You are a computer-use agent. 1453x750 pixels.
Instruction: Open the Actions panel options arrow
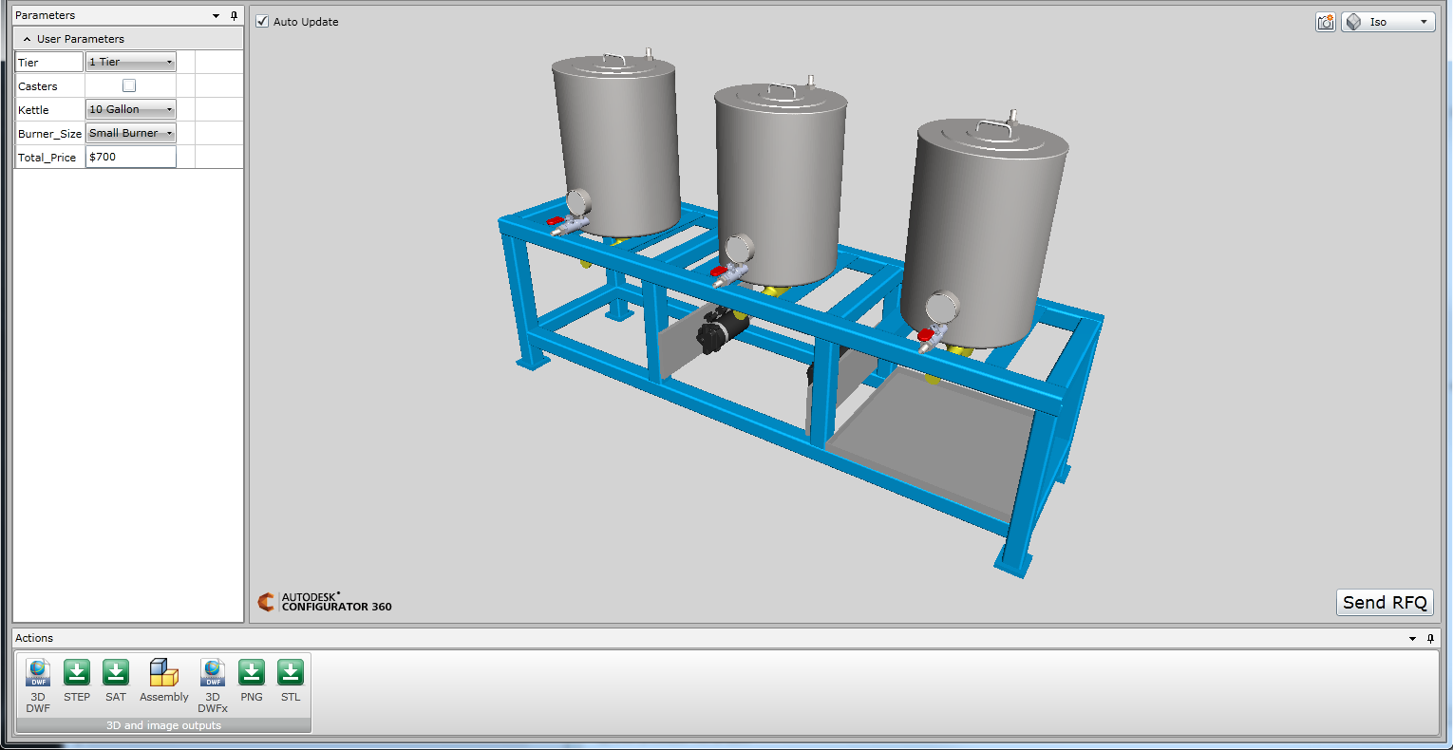tap(1412, 638)
